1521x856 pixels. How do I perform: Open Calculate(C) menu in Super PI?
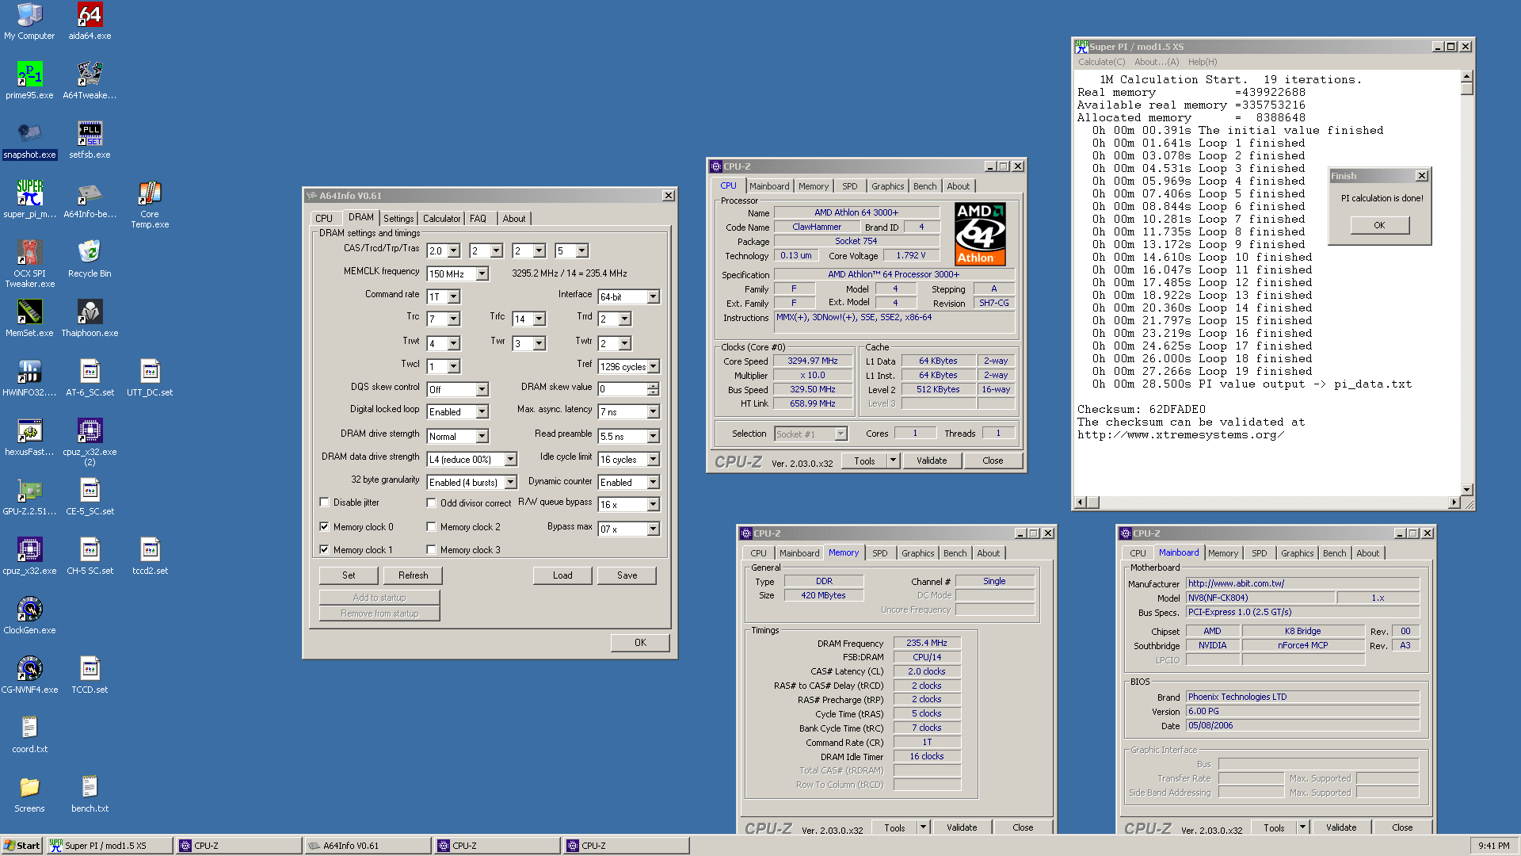1101,62
